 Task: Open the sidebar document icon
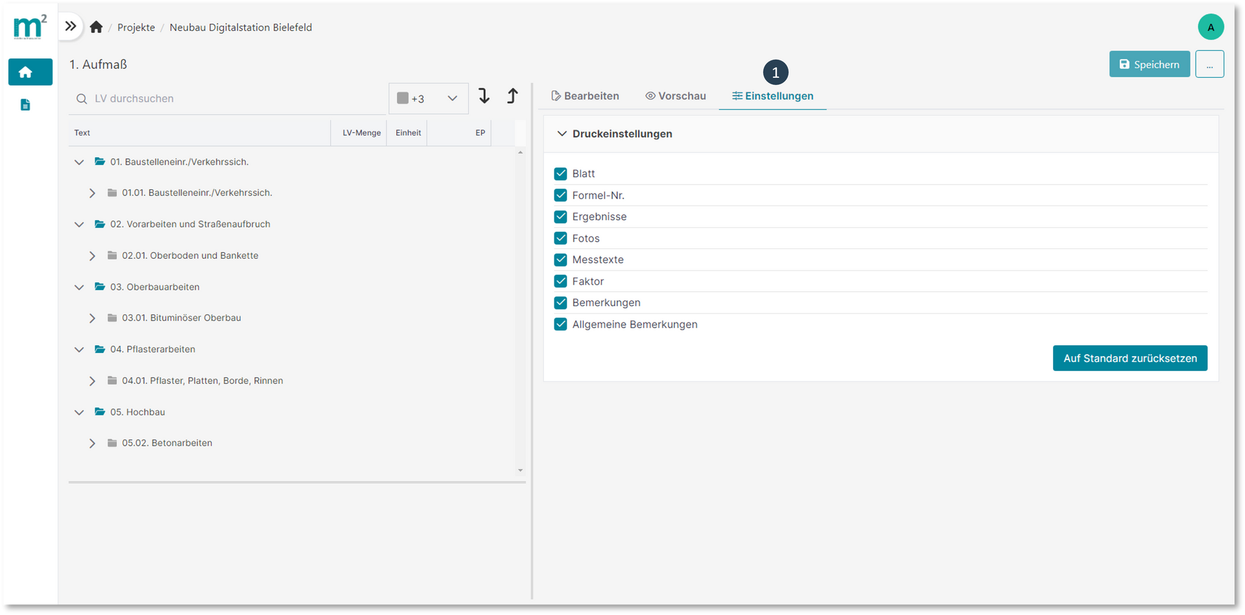(x=25, y=105)
